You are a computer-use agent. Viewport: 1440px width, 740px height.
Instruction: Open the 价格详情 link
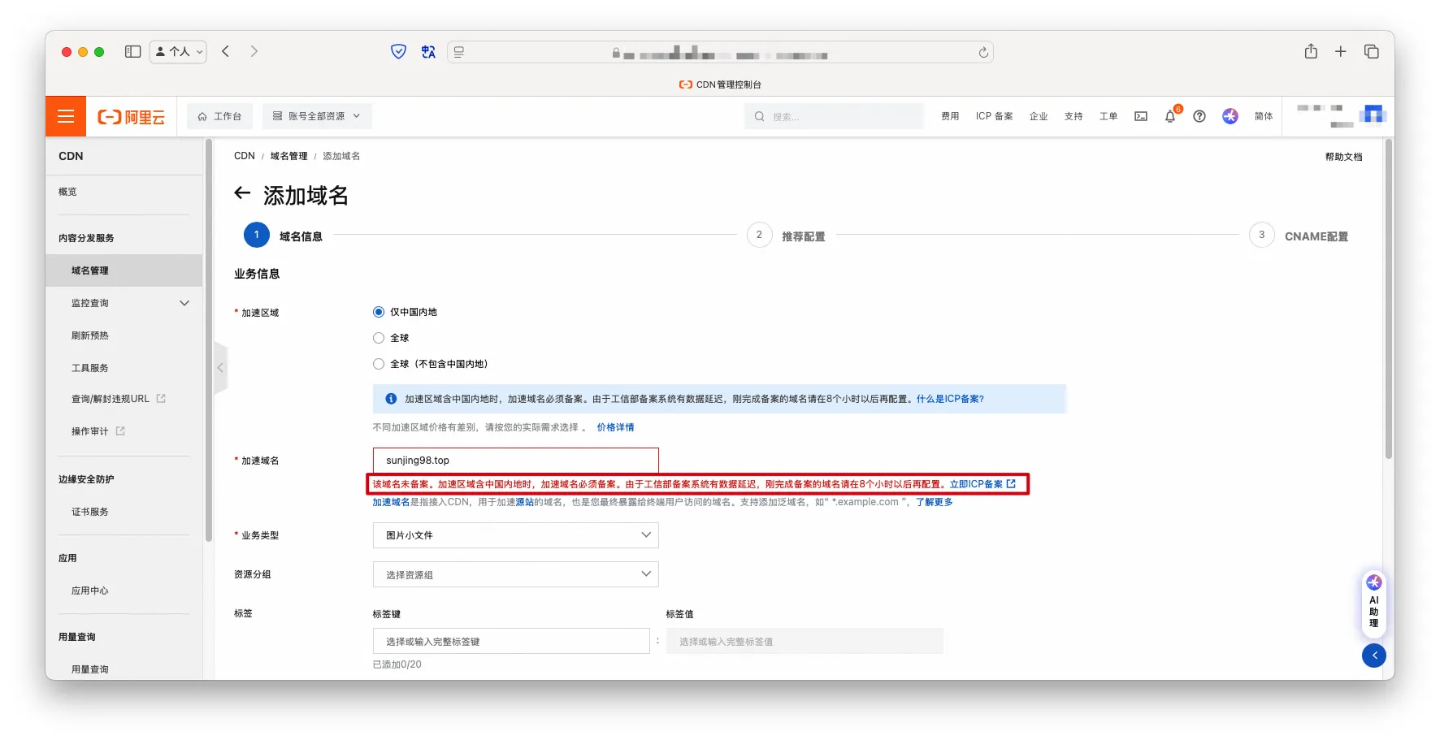click(x=615, y=427)
